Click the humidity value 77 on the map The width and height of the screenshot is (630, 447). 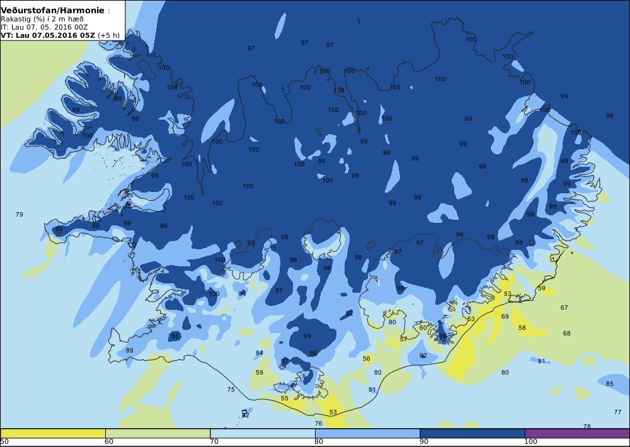point(618,412)
